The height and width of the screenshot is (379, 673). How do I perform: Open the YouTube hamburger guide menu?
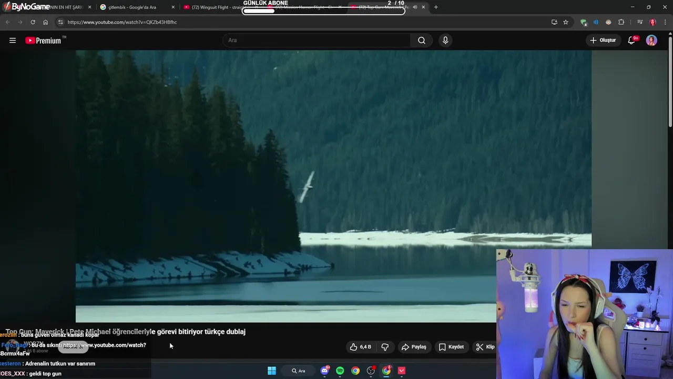[13, 41]
